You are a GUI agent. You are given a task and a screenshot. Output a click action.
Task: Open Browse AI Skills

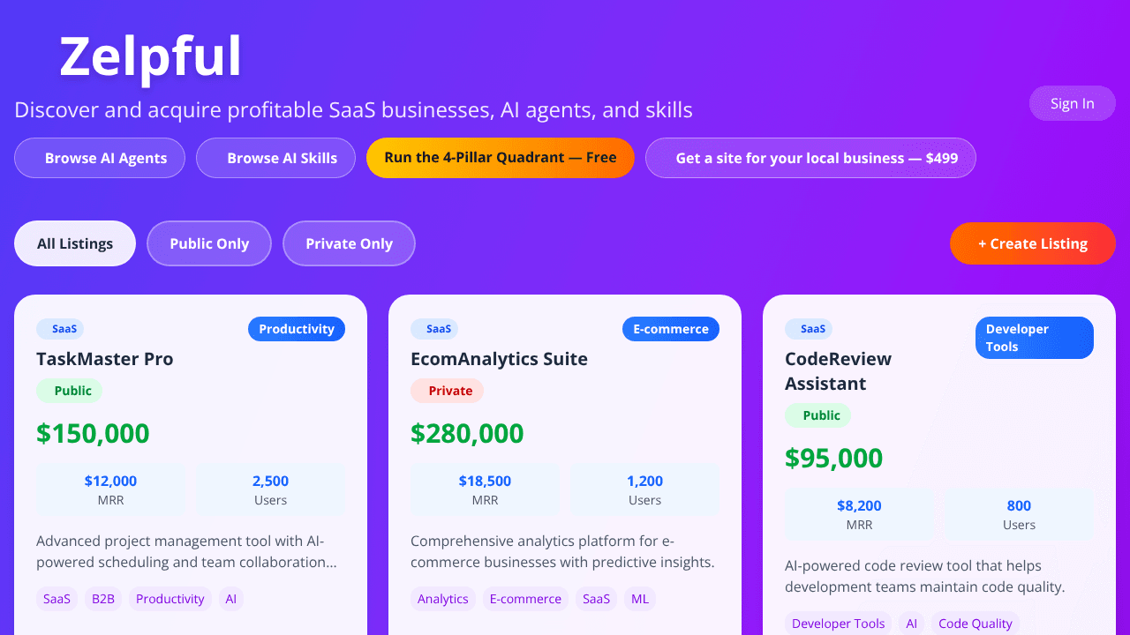pos(275,158)
